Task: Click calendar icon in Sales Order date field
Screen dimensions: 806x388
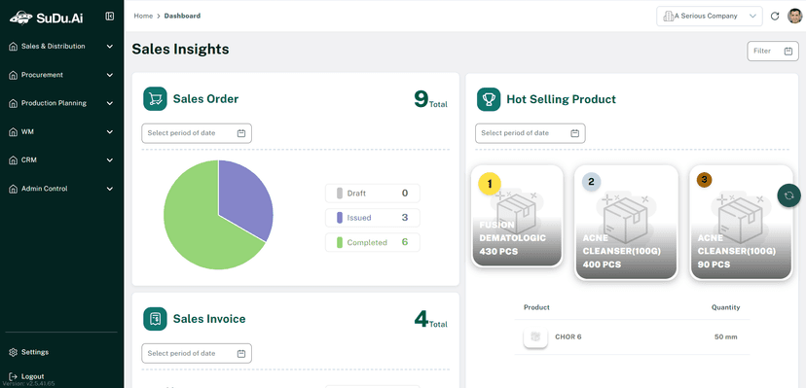Action: click(241, 133)
